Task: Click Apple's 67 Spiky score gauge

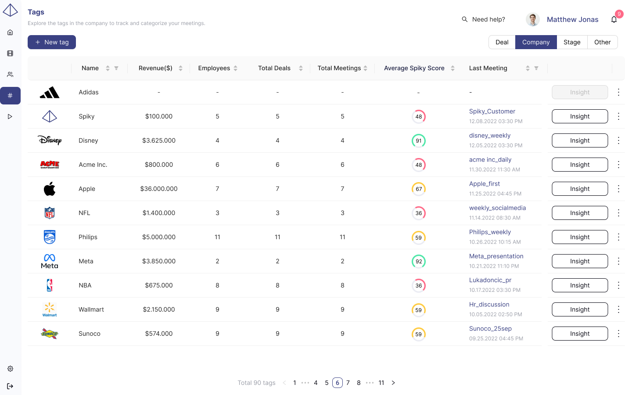Action: 419,189
